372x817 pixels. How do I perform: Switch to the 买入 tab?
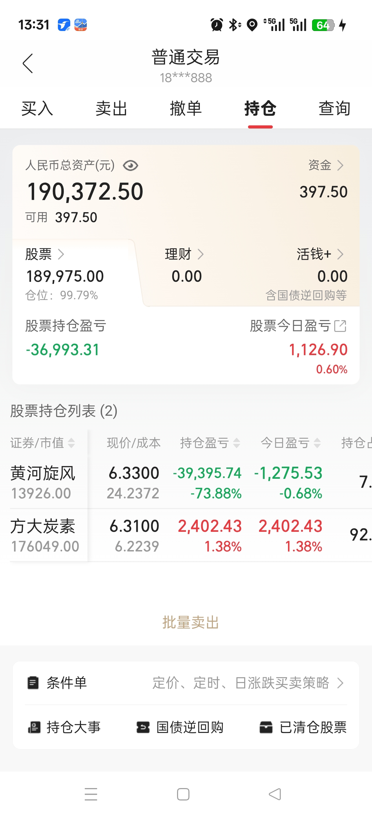37,108
